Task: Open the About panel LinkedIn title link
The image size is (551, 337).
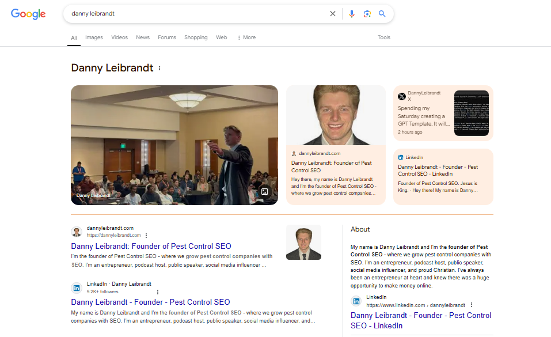Action: coord(421,320)
